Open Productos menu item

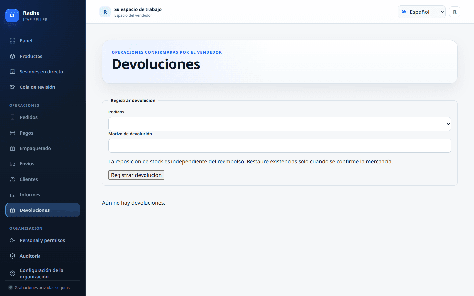click(43, 56)
